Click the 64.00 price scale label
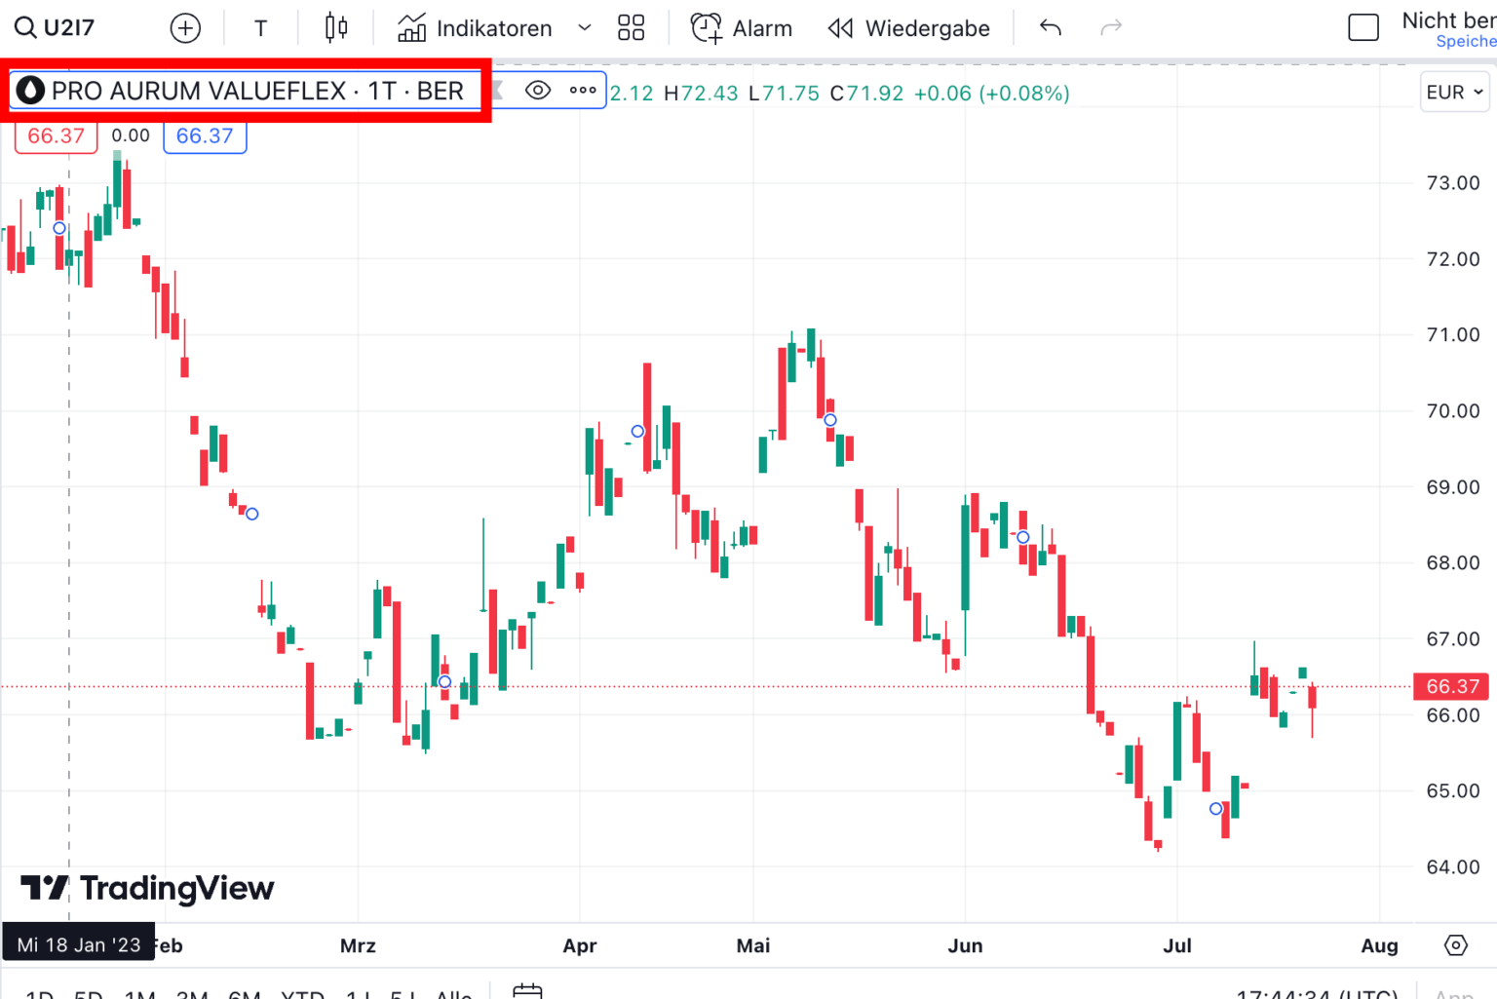Image resolution: width=1497 pixels, height=999 pixels. click(1453, 867)
